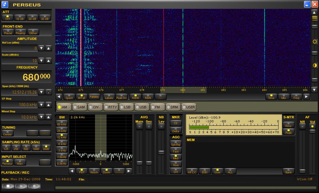Click the contrast half-circle icon
Image resolution: width=319 pixels, height=193 pixels.
315,65
